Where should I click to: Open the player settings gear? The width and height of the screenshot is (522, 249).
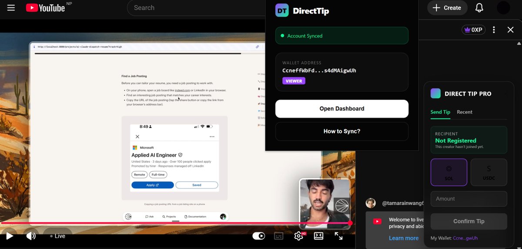click(x=299, y=236)
